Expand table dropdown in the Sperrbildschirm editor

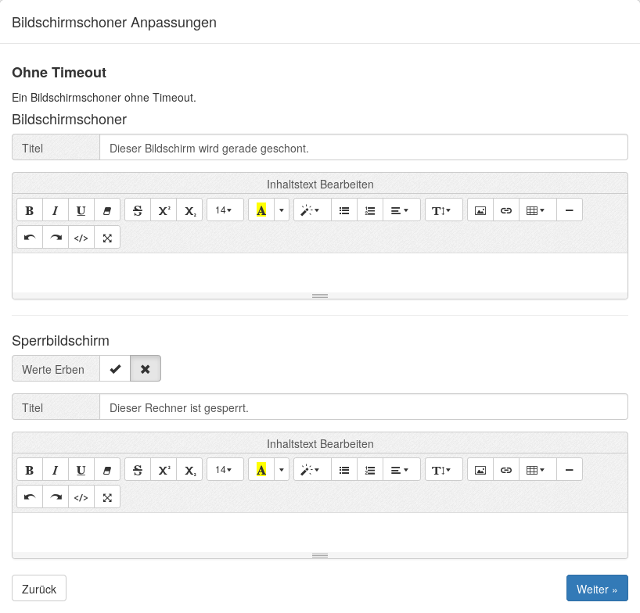(x=536, y=470)
